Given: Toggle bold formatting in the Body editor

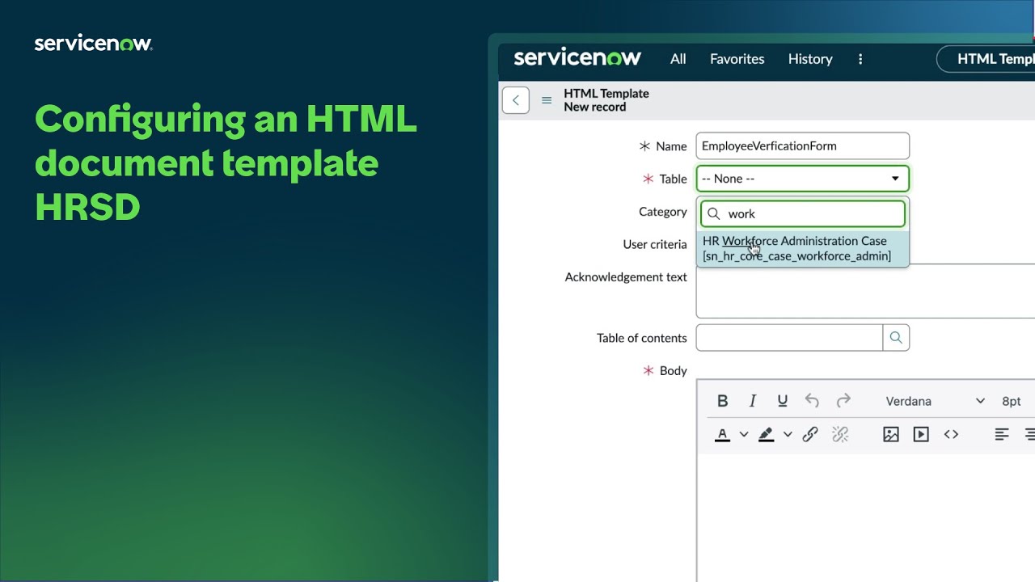Looking at the screenshot, I should (722, 400).
